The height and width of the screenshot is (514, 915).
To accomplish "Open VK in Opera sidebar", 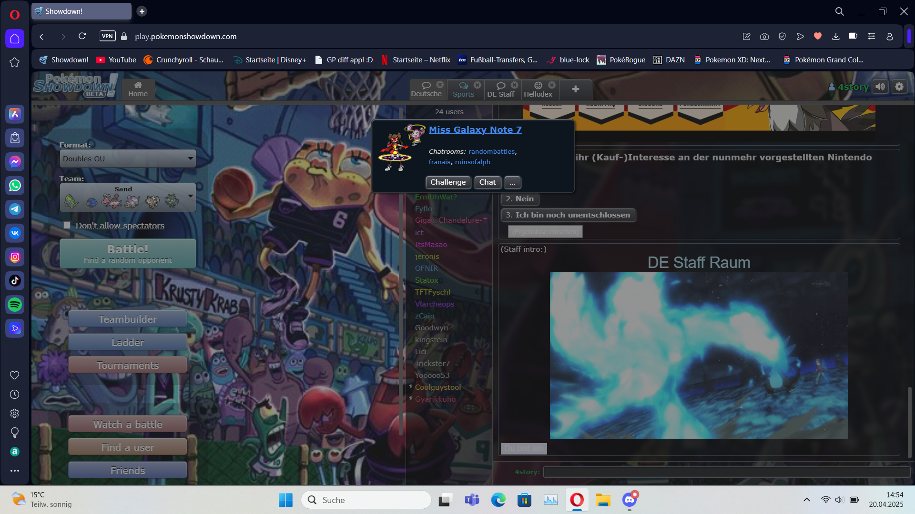I will pyautogui.click(x=15, y=233).
